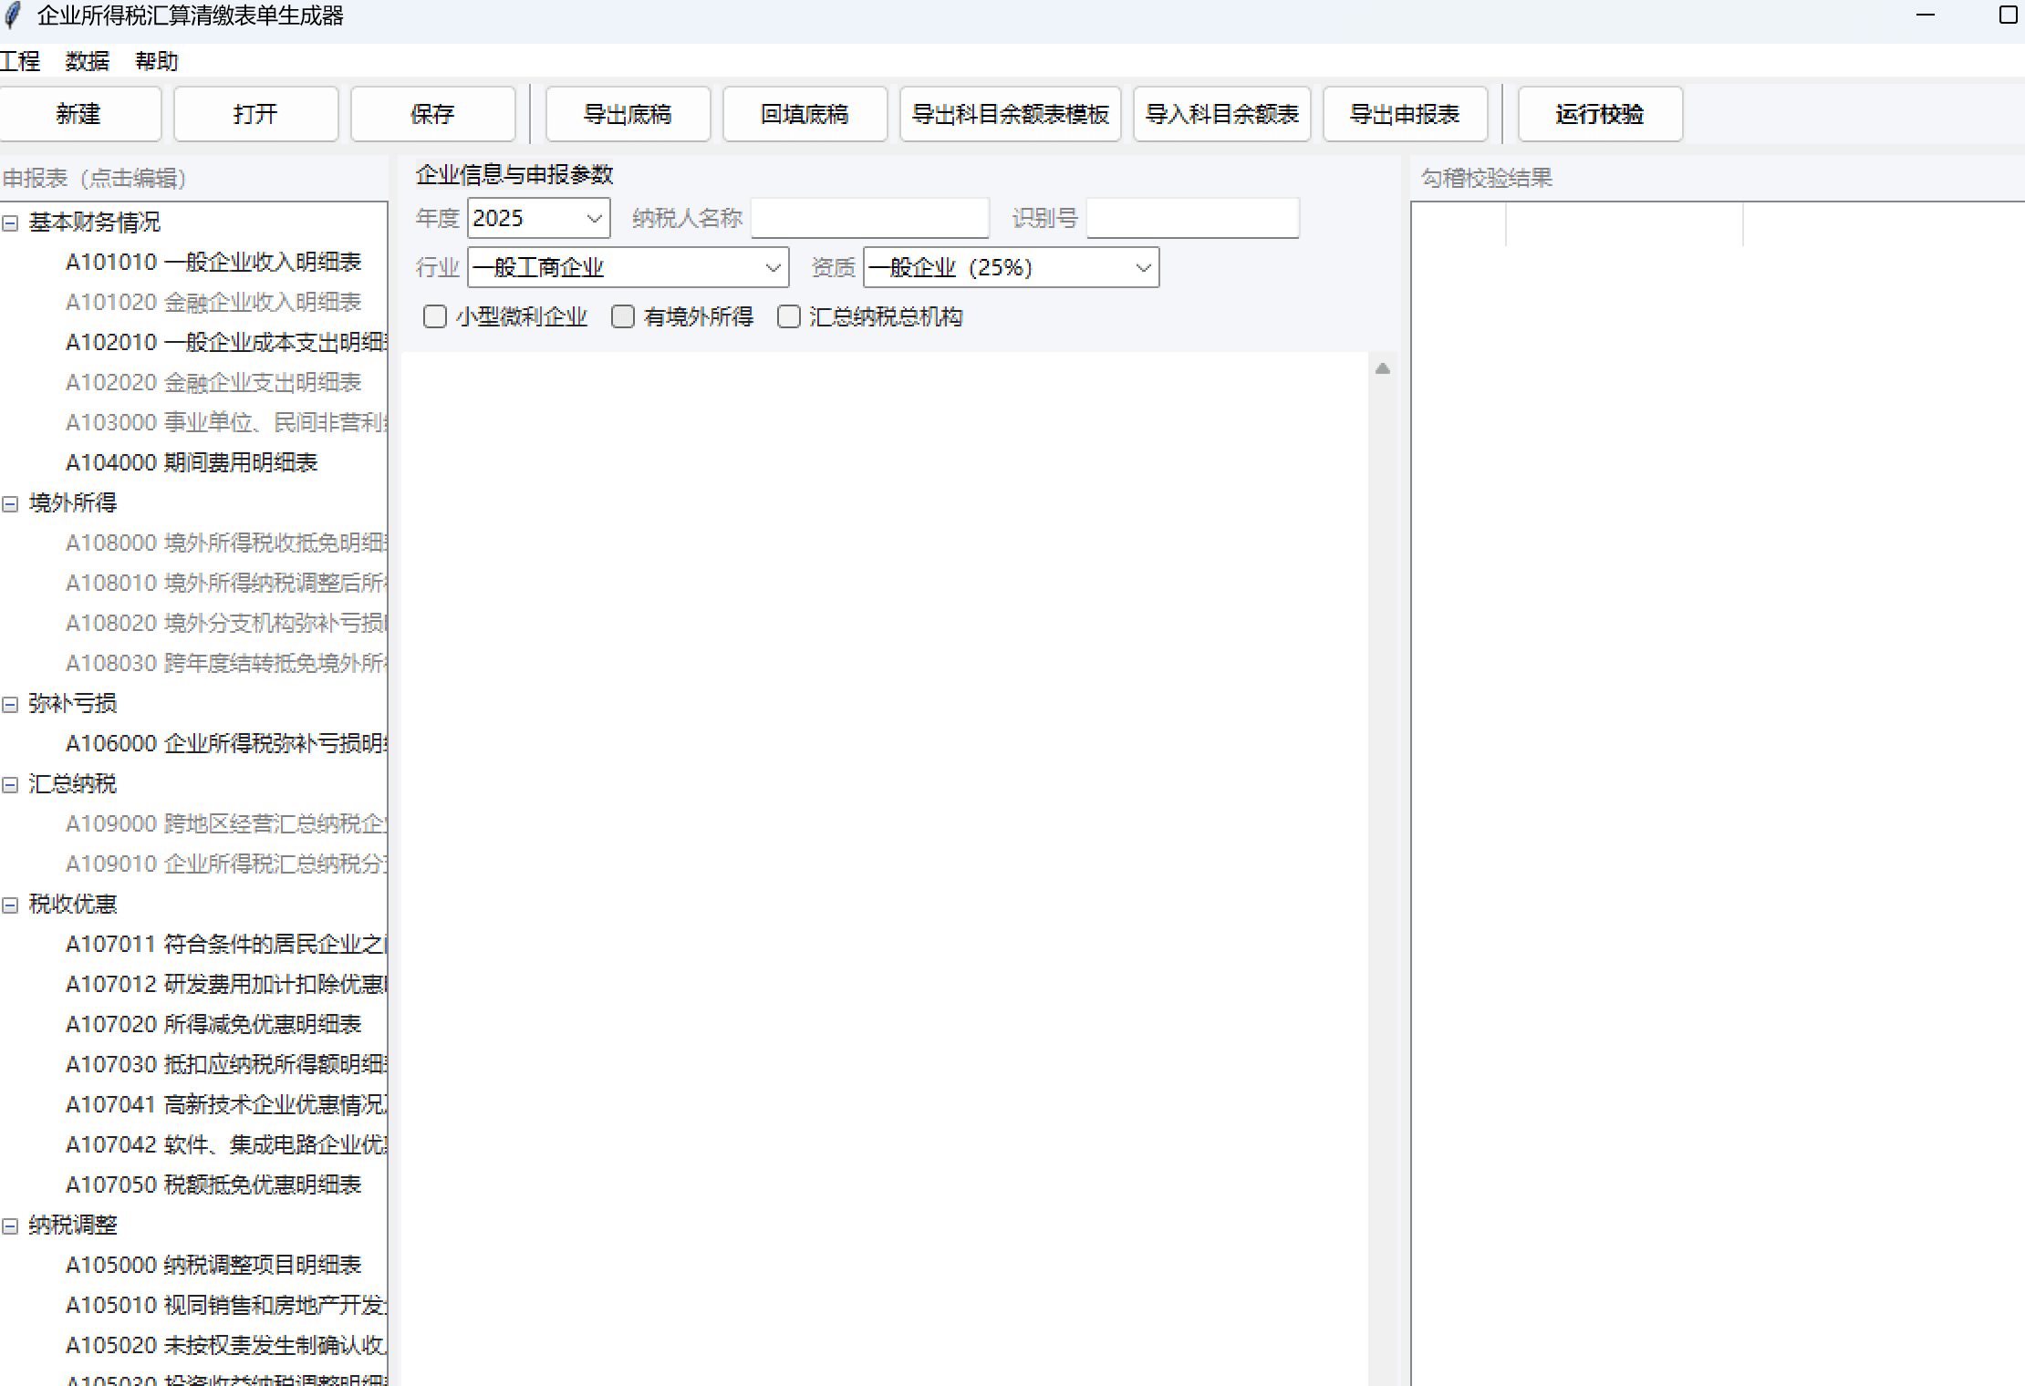The height and width of the screenshot is (1386, 2025).
Task: Click the 纳税人名称 input field
Action: (870, 218)
